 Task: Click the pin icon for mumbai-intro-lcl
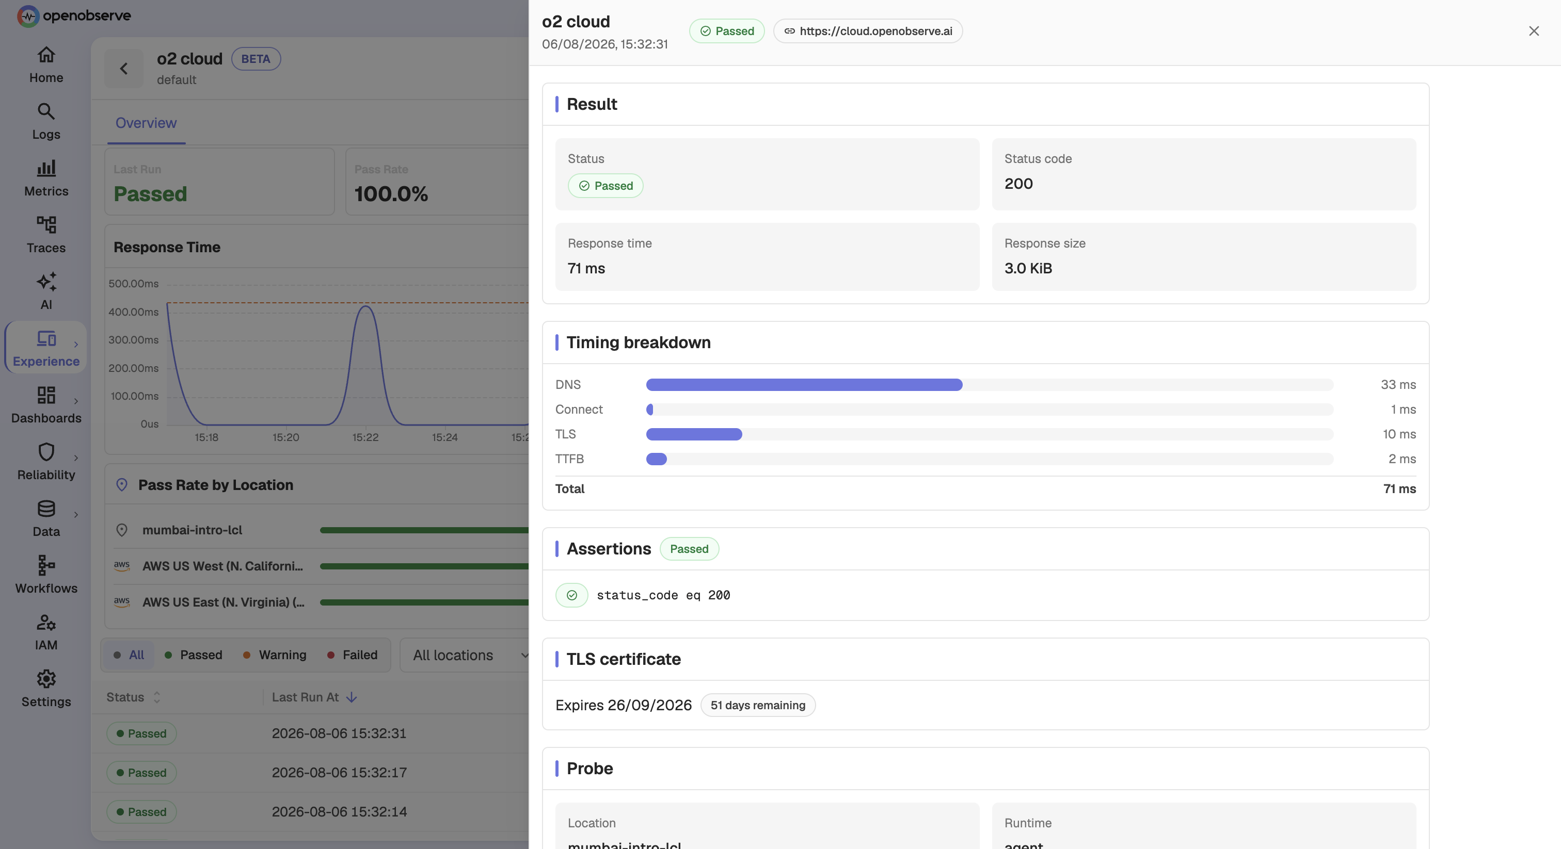click(x=122, y=530)
